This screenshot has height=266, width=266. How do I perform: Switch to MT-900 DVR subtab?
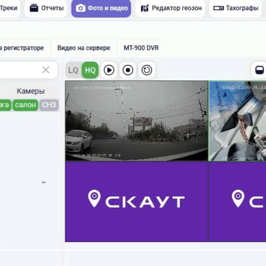[141, 48]
